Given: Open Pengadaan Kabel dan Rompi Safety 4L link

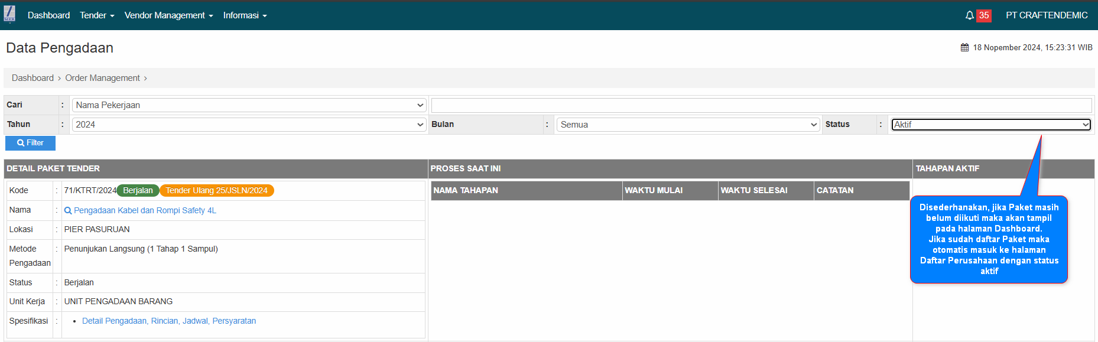Looking at the screenshot, I should pos(145,210).
